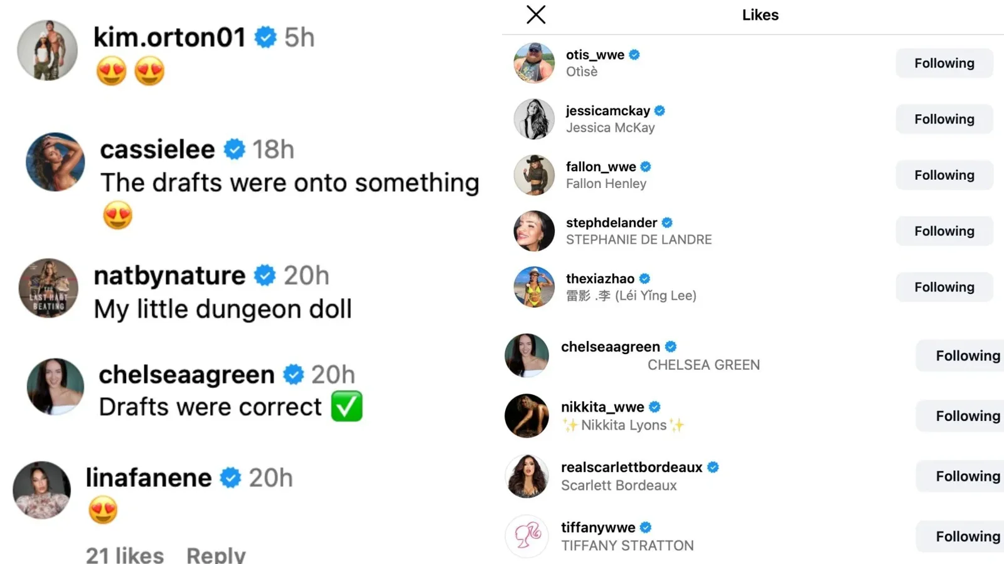Open nikkita_wwe's profile picture
The width and height of the screenshot is (1004, 564).
pyautogui.click(x=527, y=415)
